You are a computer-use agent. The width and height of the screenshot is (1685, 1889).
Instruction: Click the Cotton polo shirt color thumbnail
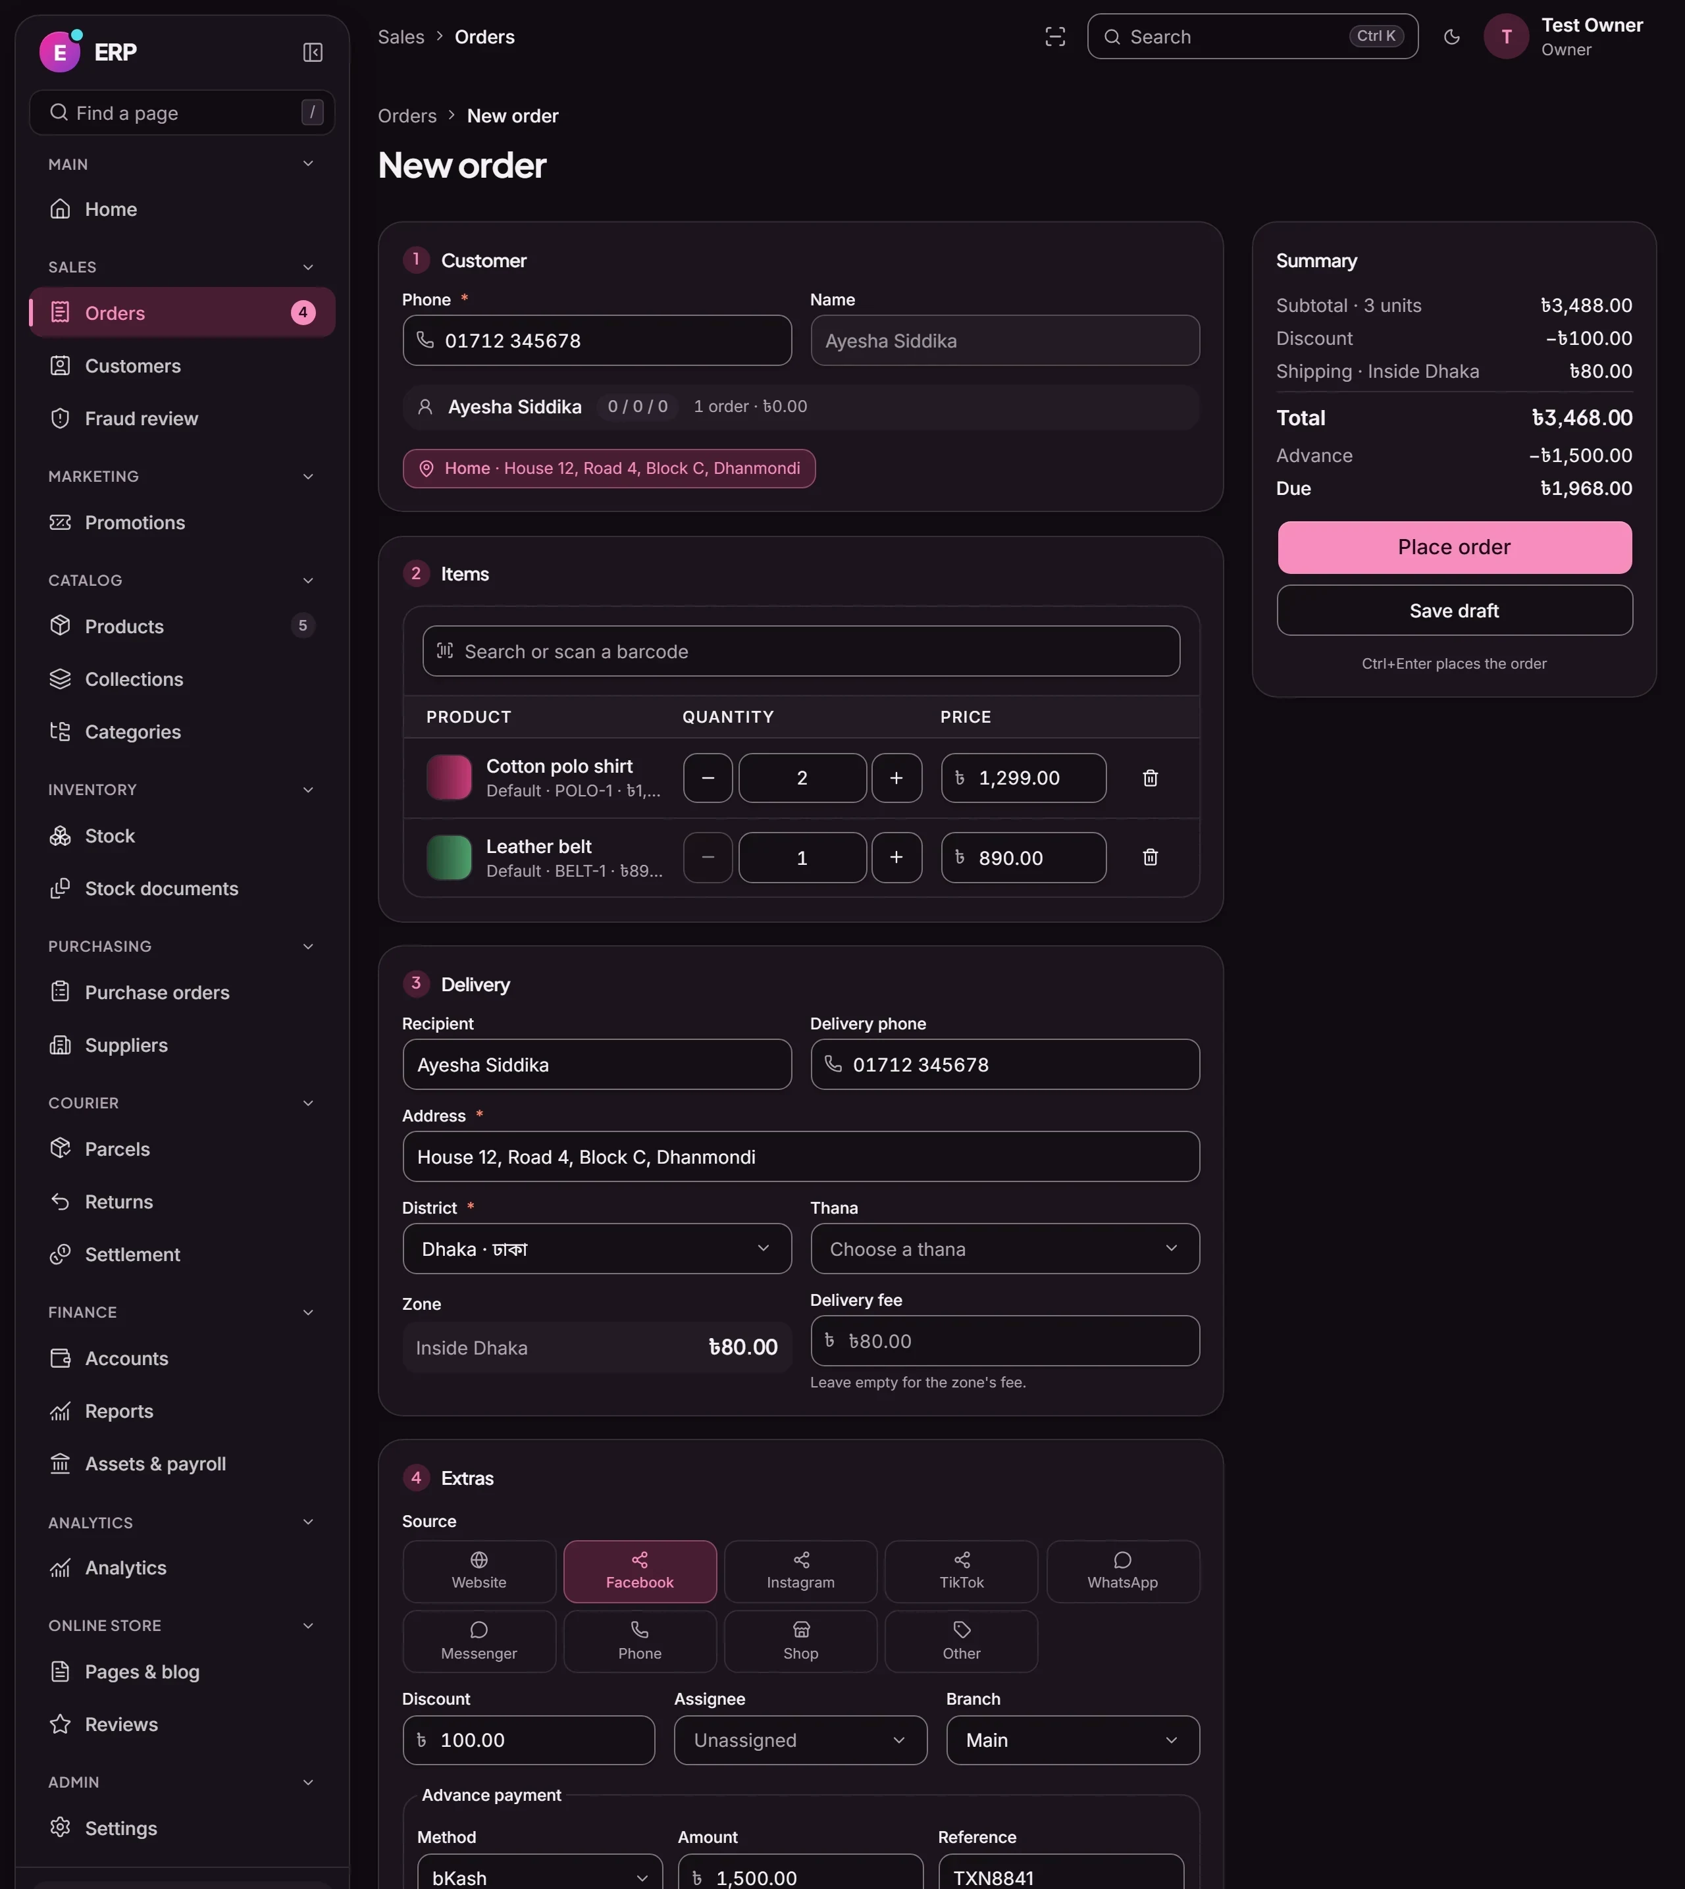tap(449, 778)
